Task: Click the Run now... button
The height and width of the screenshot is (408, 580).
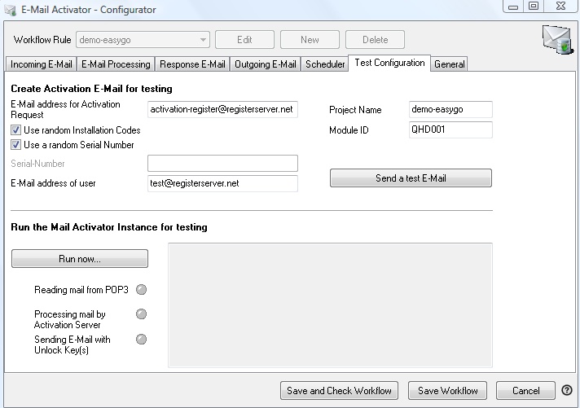Action: pyautogui.click(x=80, y=259)
